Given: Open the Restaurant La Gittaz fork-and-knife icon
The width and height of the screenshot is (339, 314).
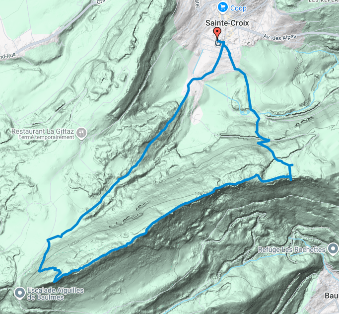Looking at the screenshot, I should click(81, 133).
